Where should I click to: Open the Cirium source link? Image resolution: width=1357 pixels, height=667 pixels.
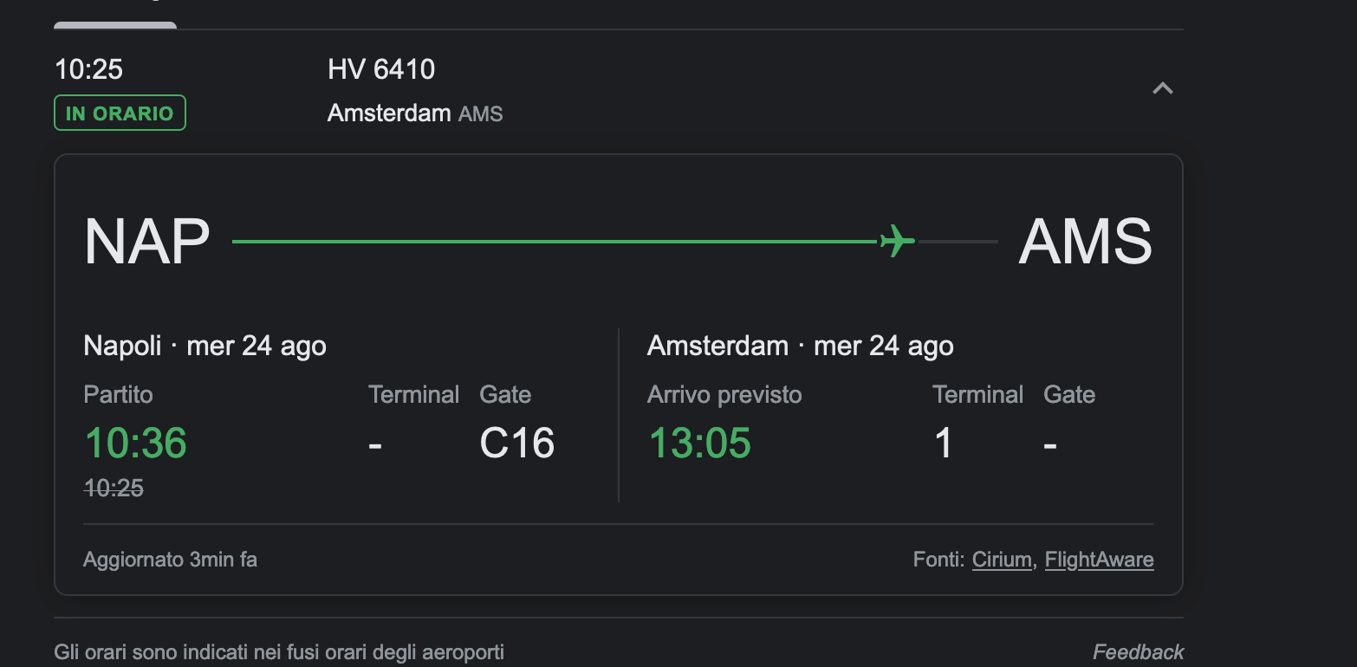[x=1002, y=560]
